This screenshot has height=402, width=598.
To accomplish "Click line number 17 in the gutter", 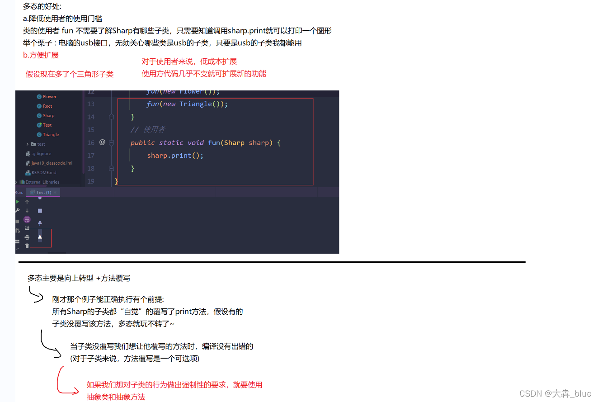I will pyautogui.click(x=91, y=156).
